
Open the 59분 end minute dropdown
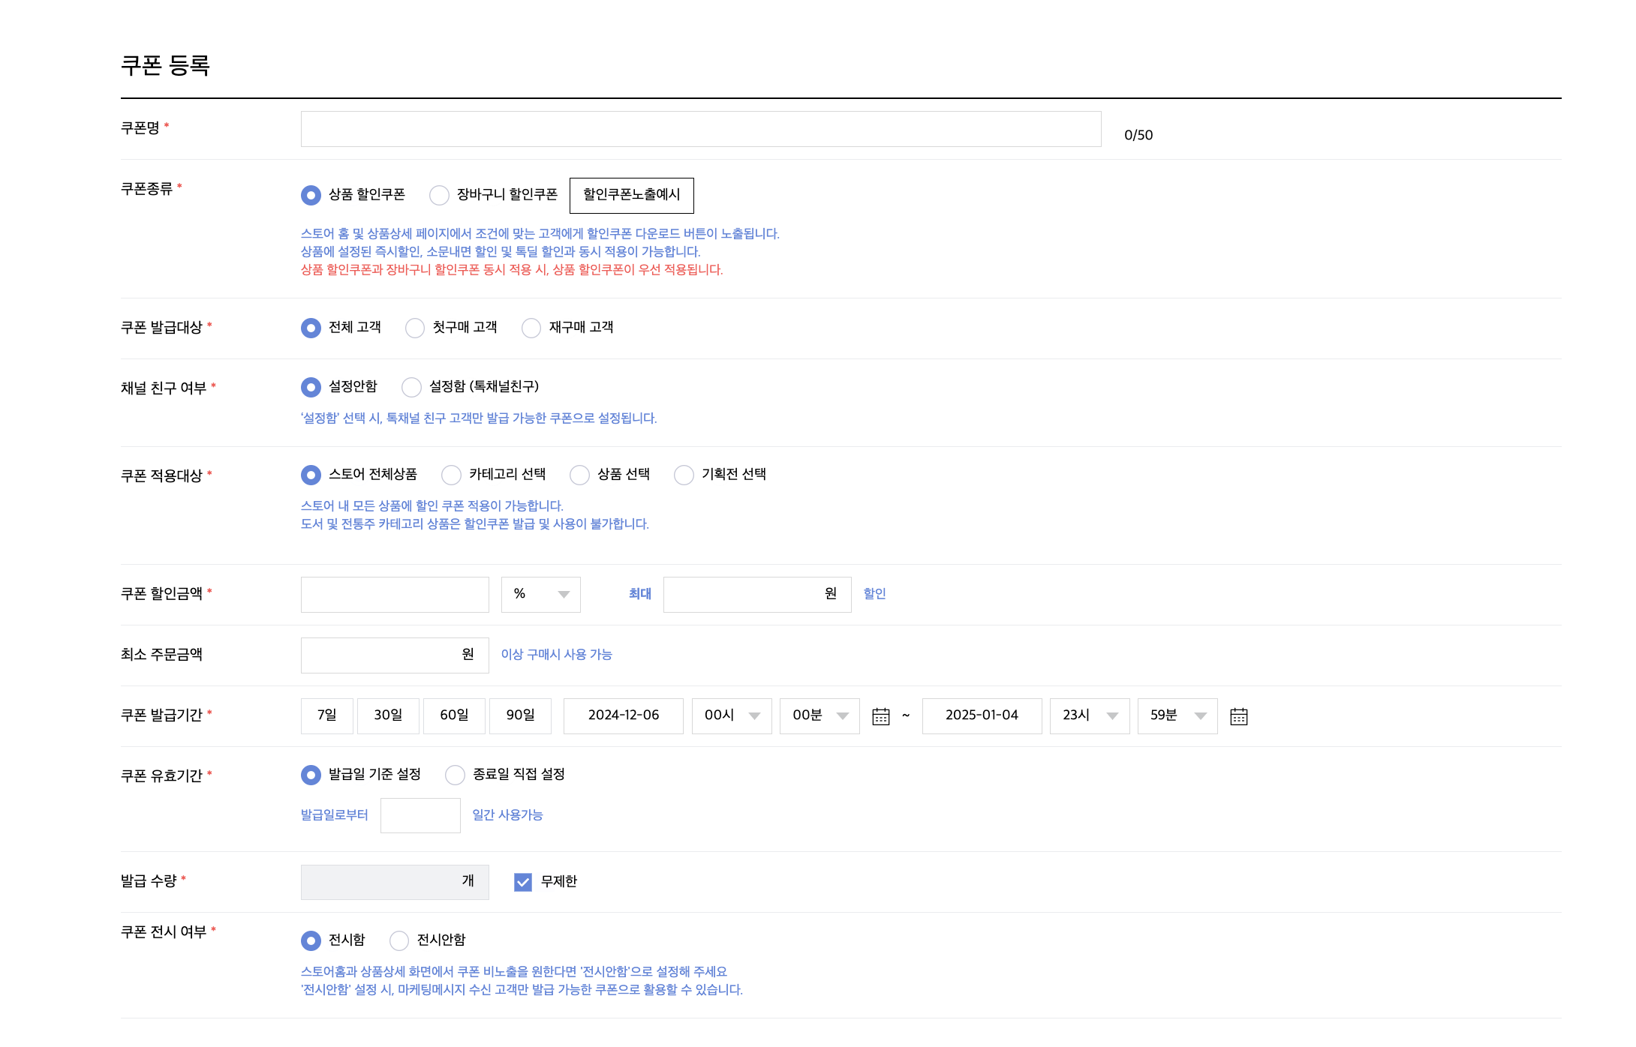click(1177, 716)
